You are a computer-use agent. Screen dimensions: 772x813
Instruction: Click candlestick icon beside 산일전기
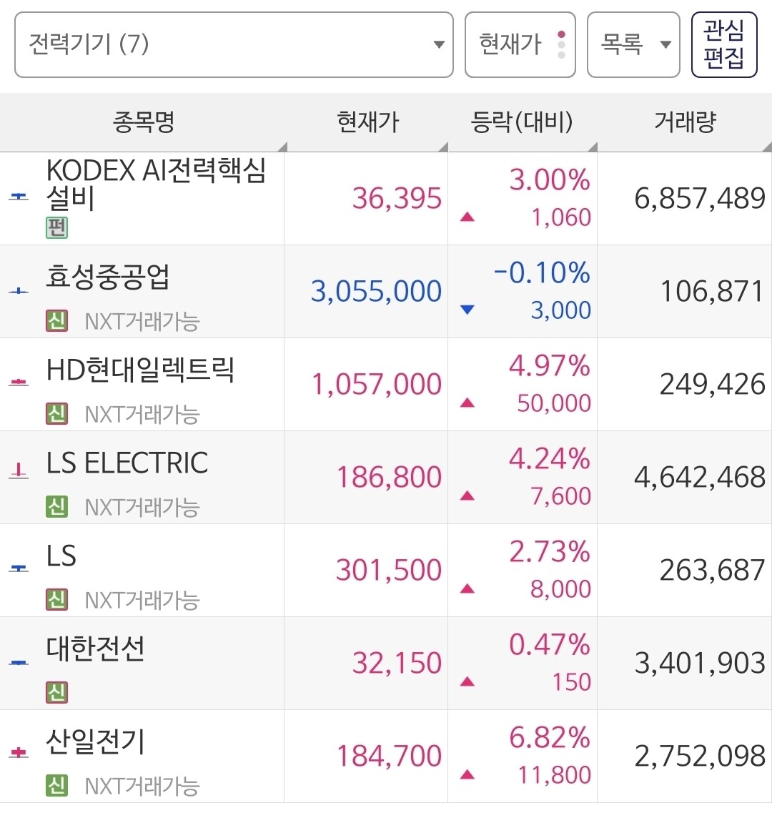19,752
